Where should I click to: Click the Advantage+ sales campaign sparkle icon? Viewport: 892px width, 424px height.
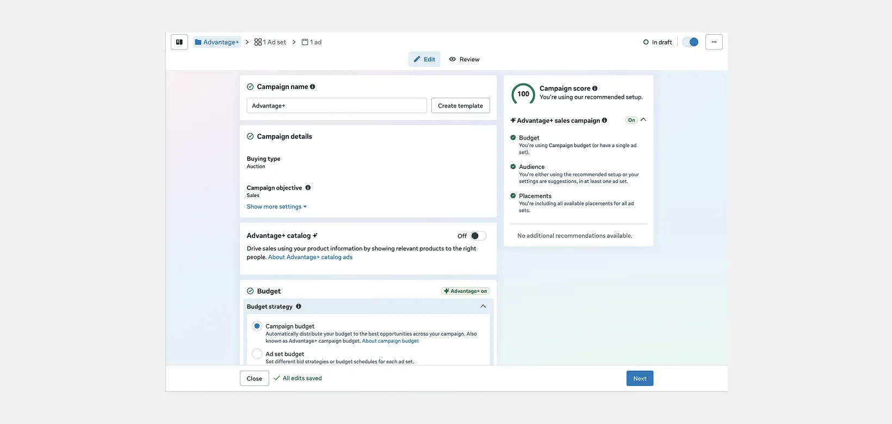click(x=513, y=120)
